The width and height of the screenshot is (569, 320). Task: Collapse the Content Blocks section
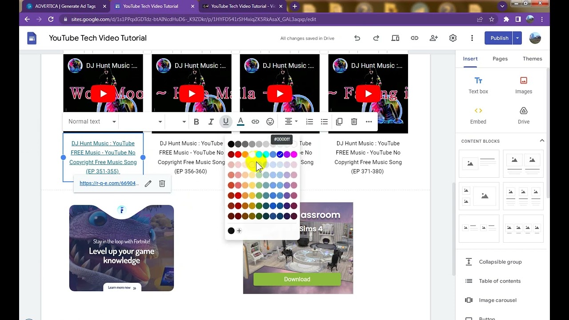[542, 141]
